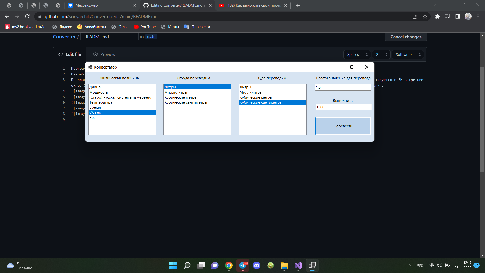Viewport: 485px width, 273px height.
Task: Open Discord from the taskbar
Action: (257, 266)
